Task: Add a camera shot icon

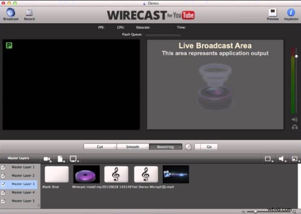Action: (x=47, y=159)
